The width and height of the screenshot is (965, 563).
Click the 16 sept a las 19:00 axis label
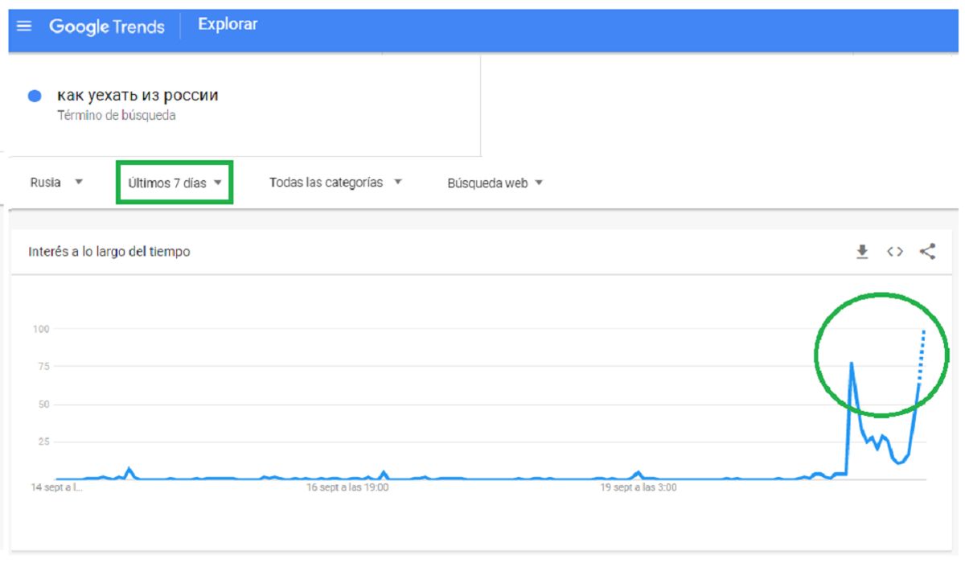pos(348,487)
